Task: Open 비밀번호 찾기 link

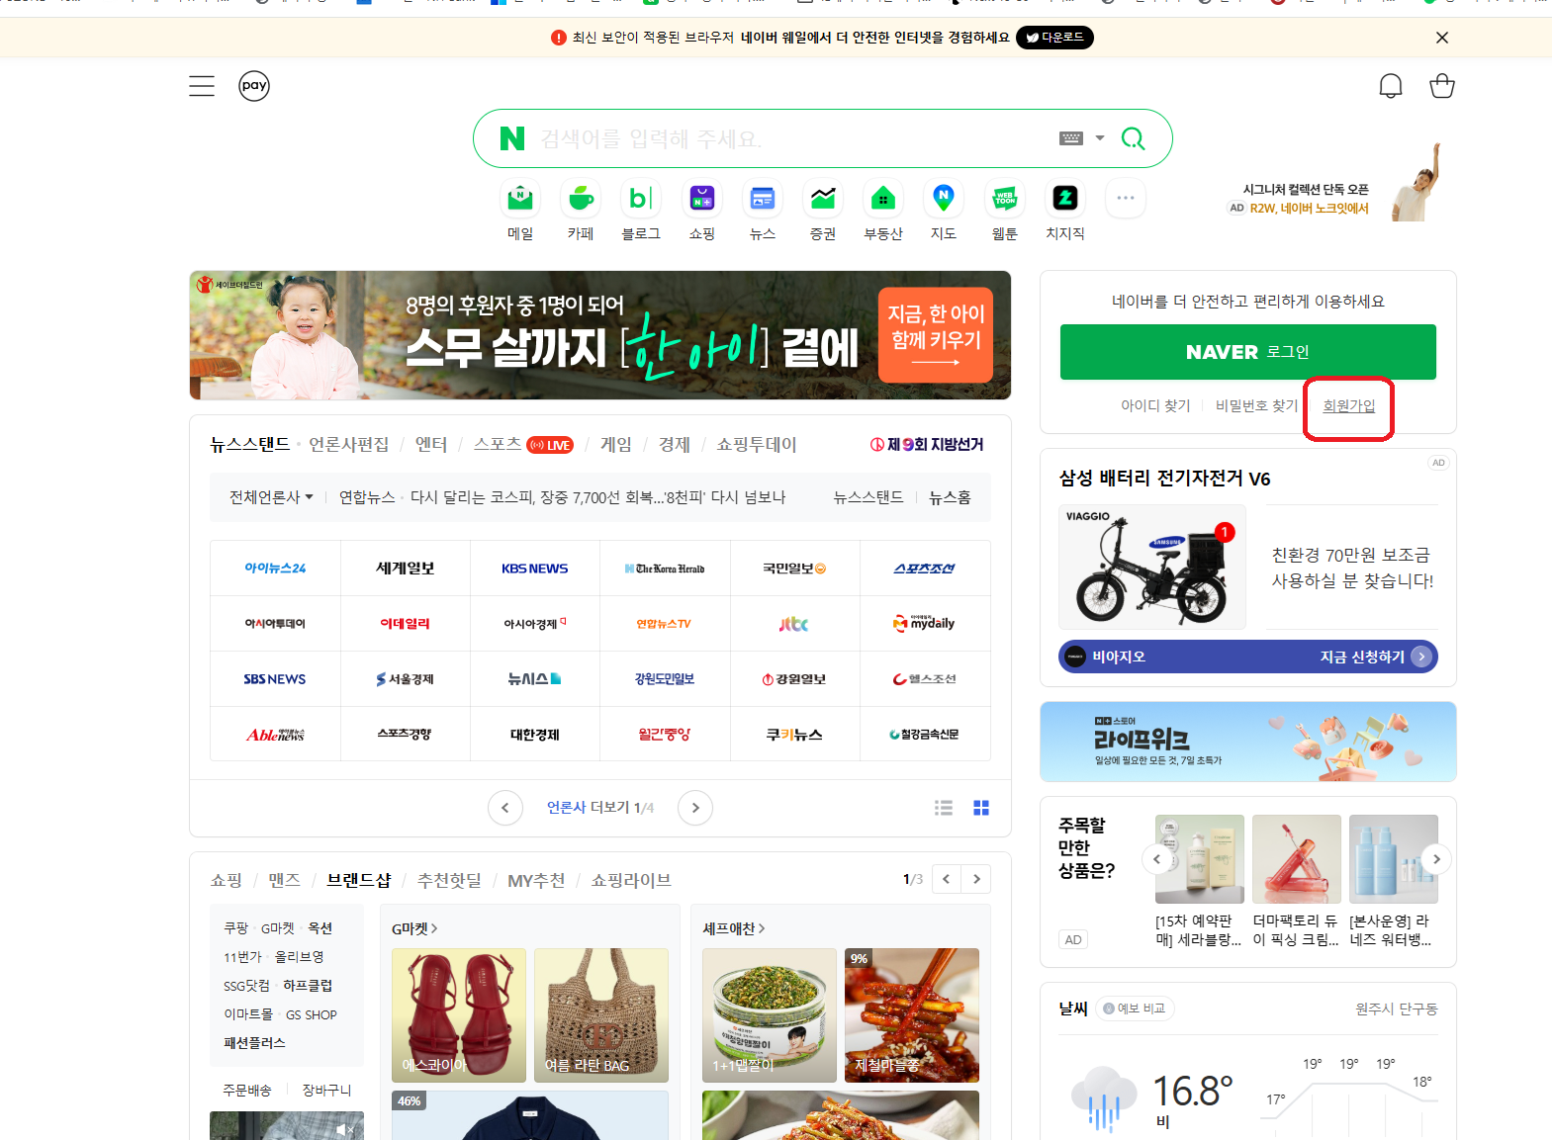Action: 1256,405
